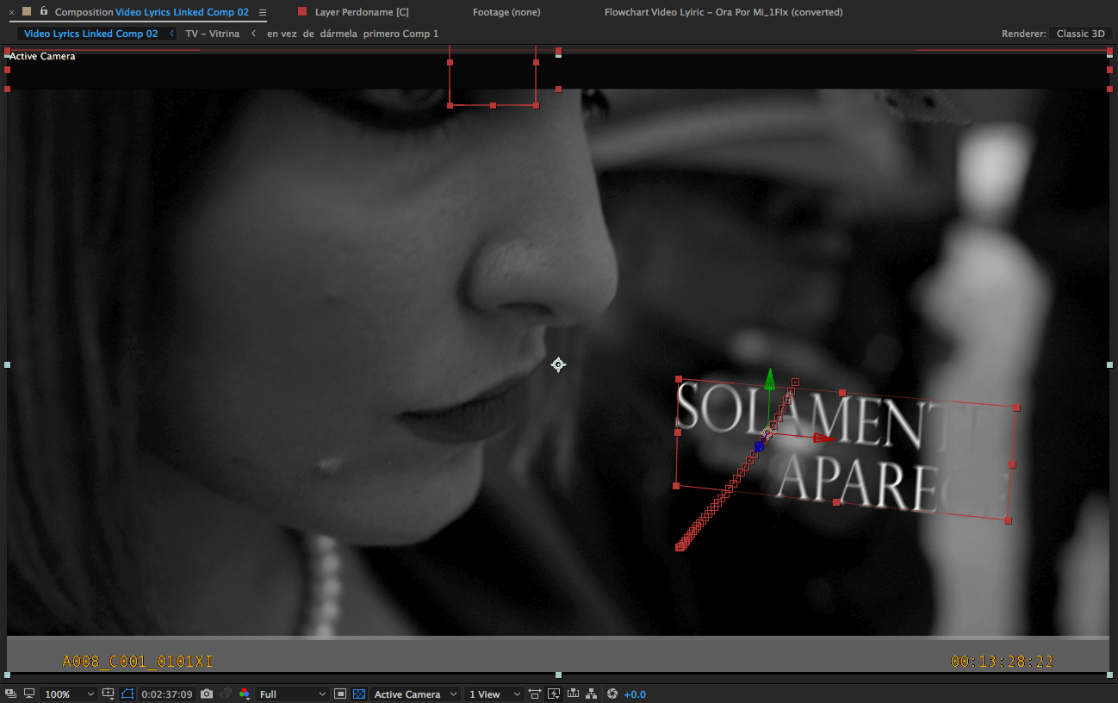This screenshot has width=1118, height=703.
Task: Close the Composition panel tab
Action: (x=11, y=12)
